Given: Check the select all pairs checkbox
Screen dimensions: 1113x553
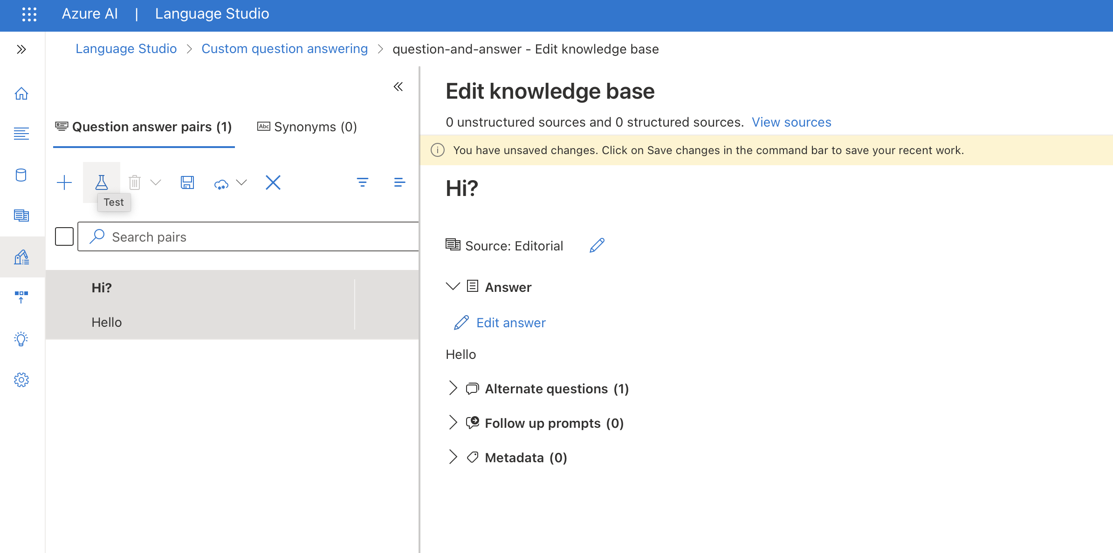Looking at the screenshot, I should point(64,236).
